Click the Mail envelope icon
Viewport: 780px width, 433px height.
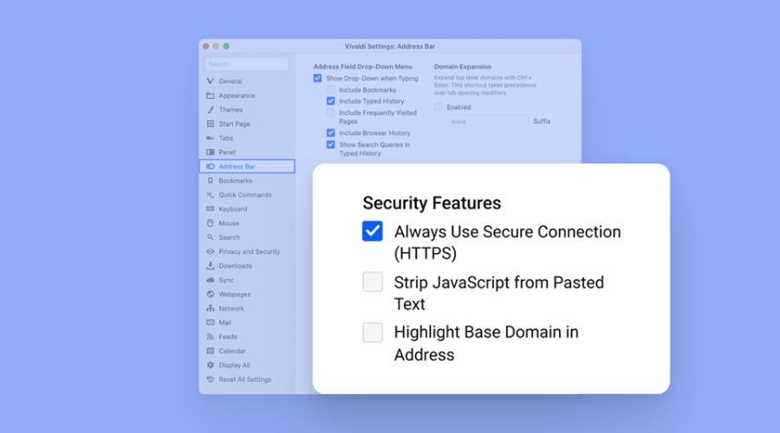(211, 323)
